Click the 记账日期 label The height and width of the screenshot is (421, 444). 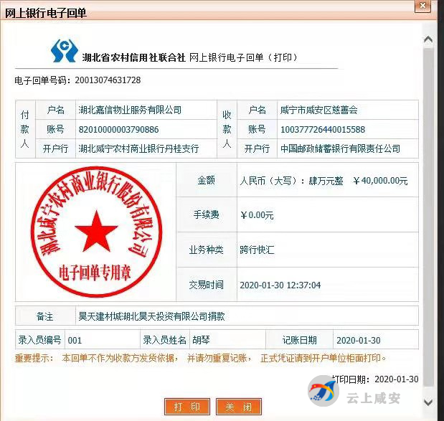(299, 340)
